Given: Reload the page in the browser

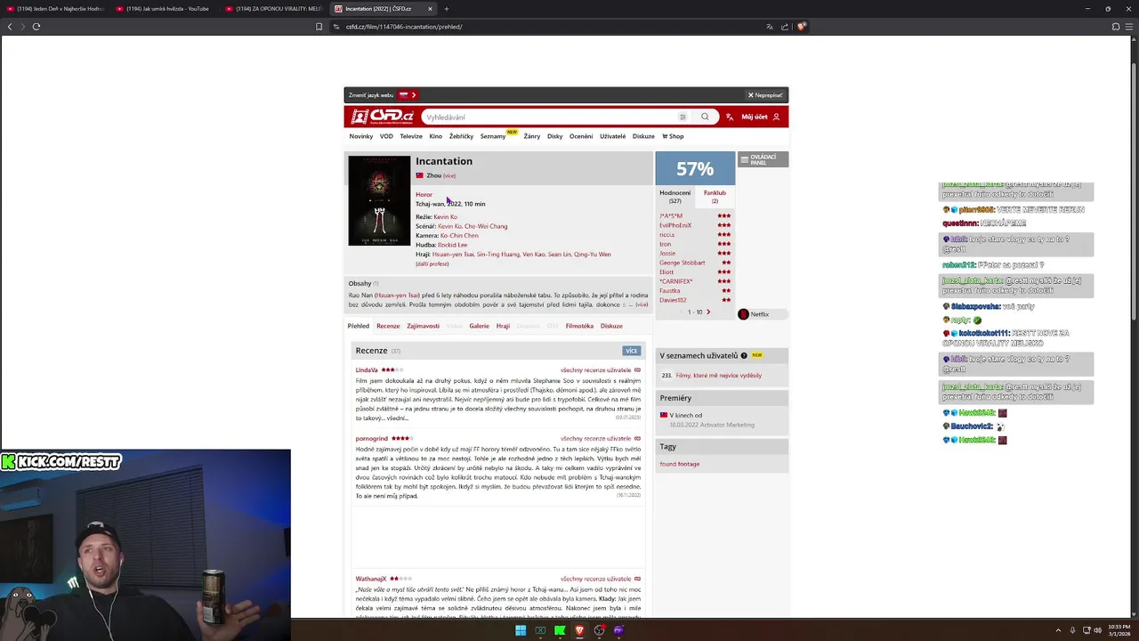Looking at the screenshot, I should pos(36,27).
